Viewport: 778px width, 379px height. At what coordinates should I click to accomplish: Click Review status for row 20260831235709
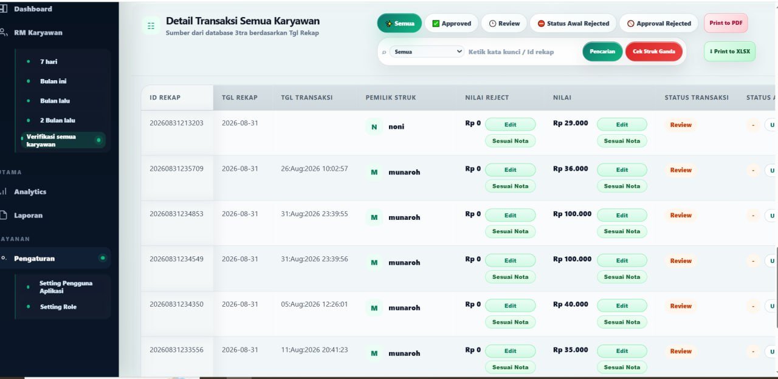(681, 170)
